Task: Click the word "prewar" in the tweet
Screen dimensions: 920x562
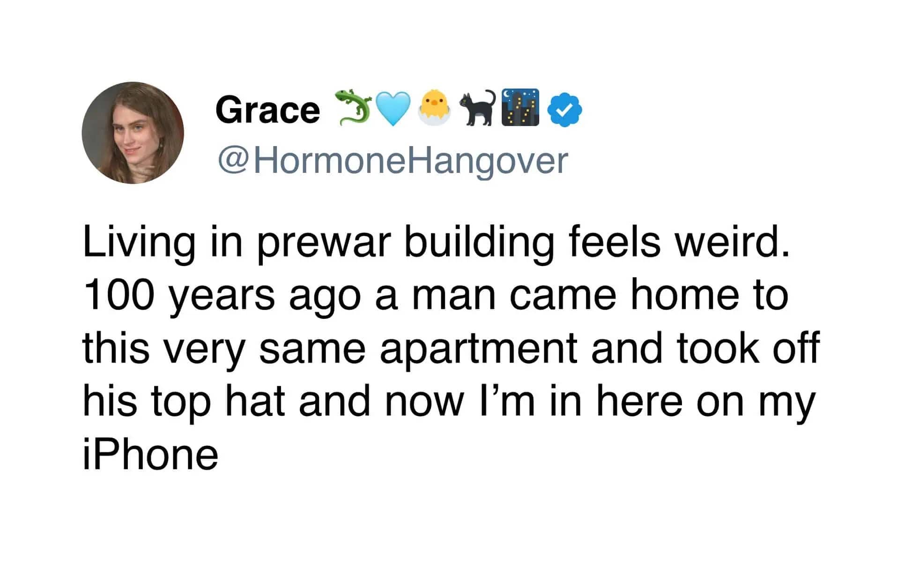Action: click(324, 244)
